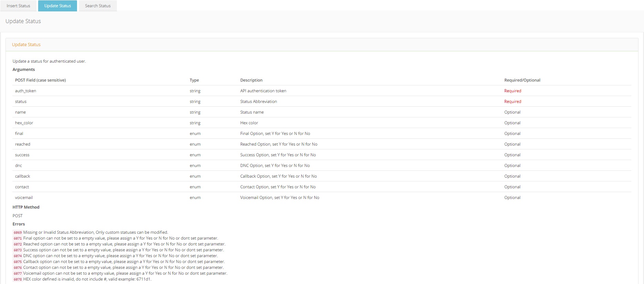Viewport: 644px width, 284px height.
Task: Click the API authentication token description
Action: (263, 91)
